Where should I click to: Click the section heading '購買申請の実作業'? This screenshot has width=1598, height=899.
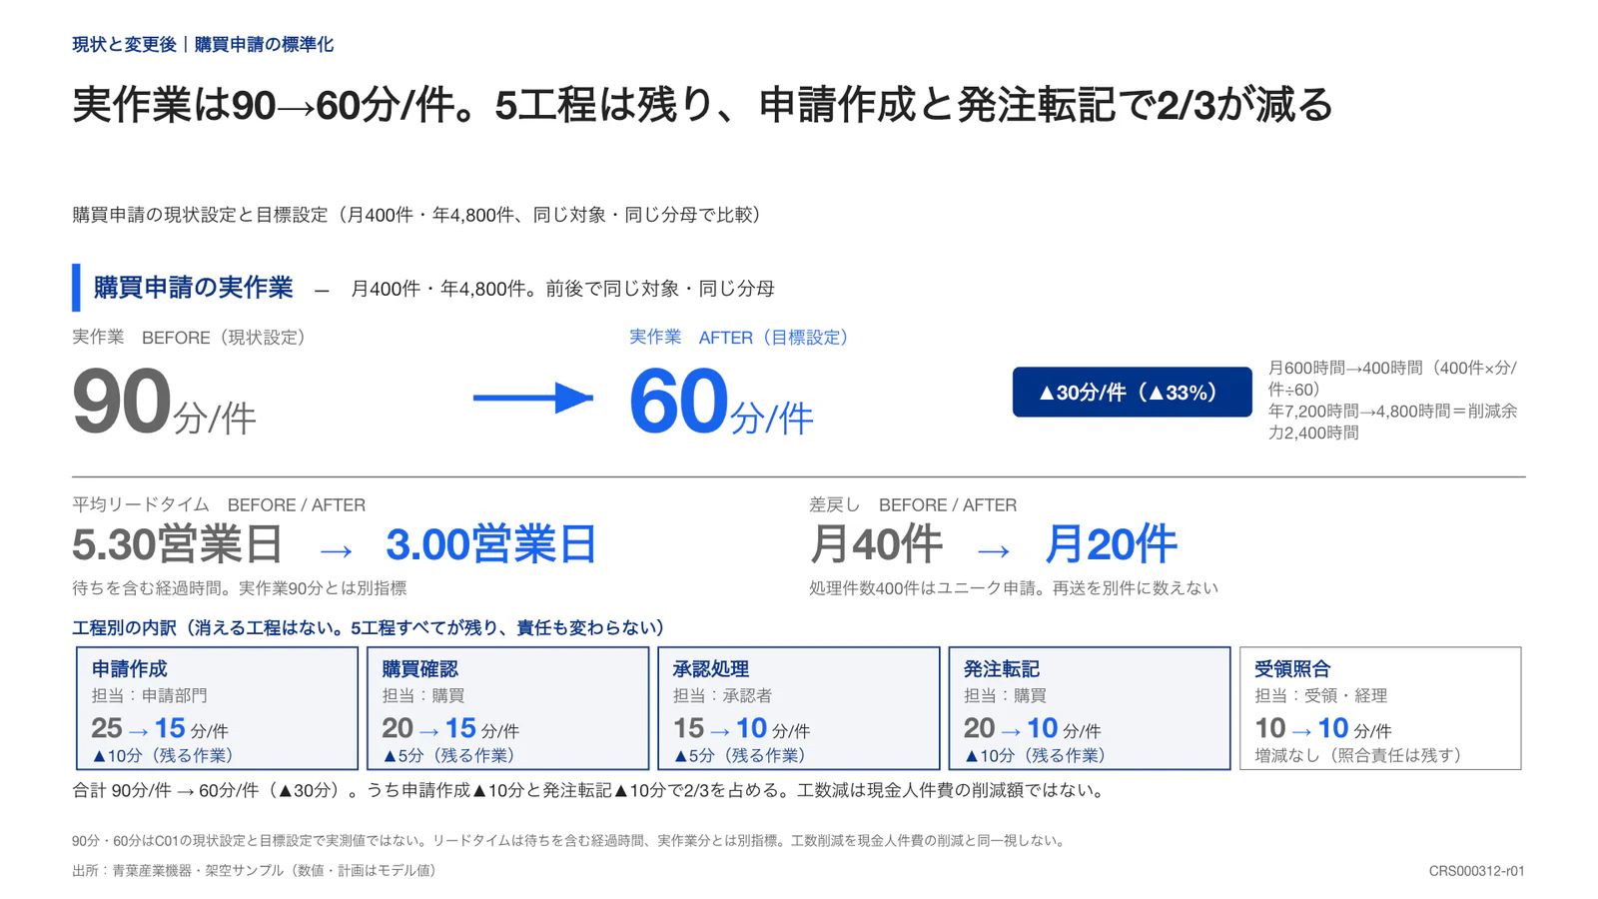coord(193,288)
